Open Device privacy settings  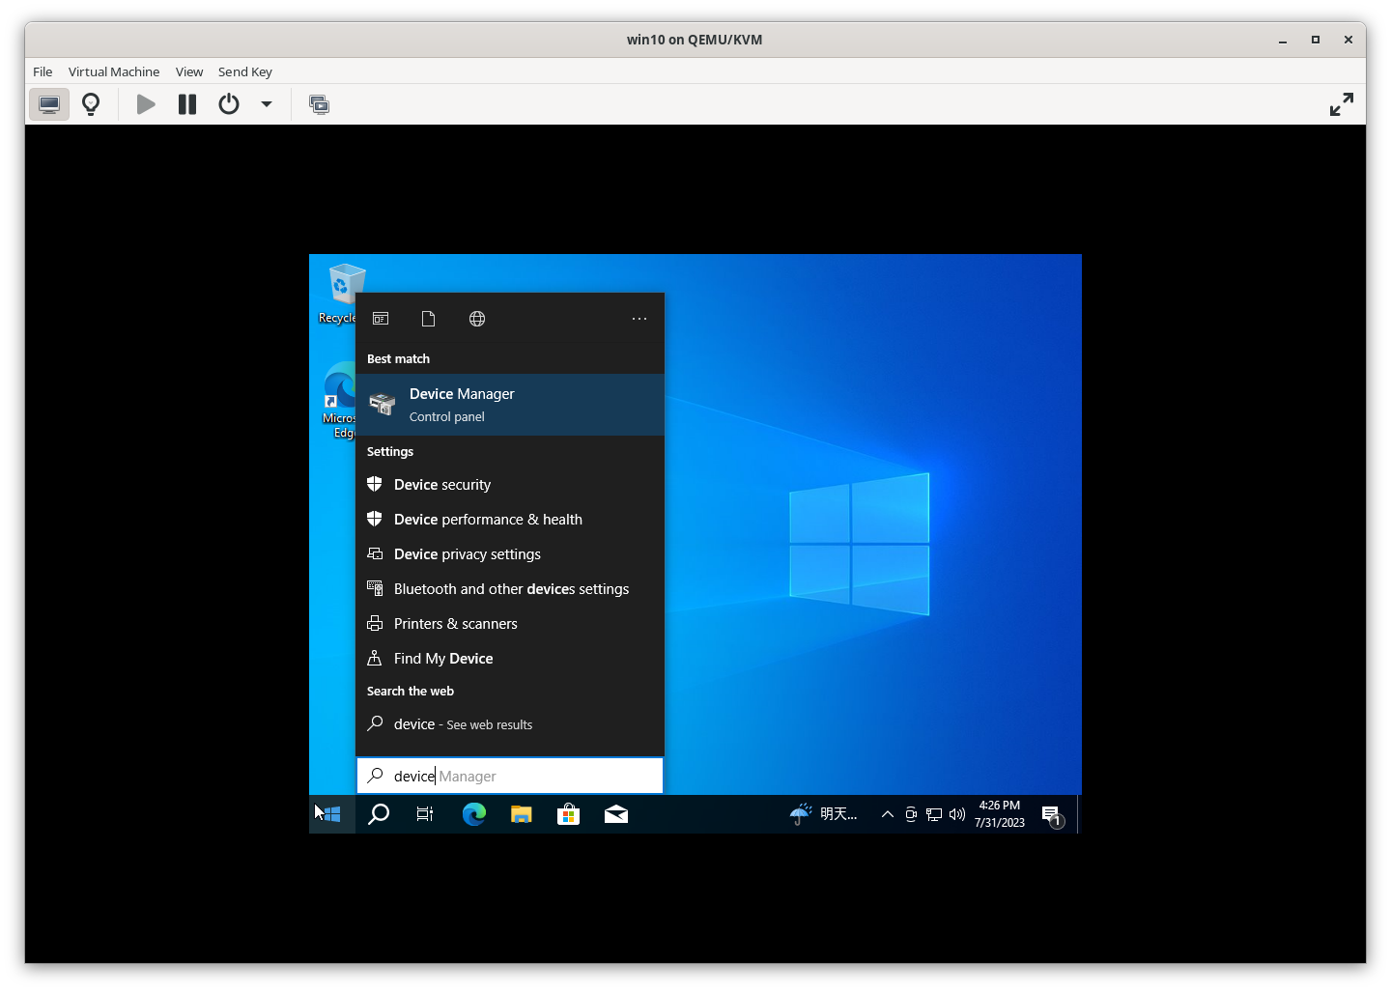510,554
